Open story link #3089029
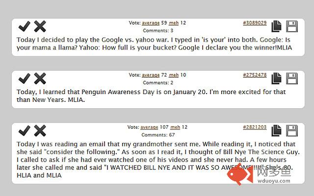The width and height of the screenshot is (314, 196). pos(255,23)
